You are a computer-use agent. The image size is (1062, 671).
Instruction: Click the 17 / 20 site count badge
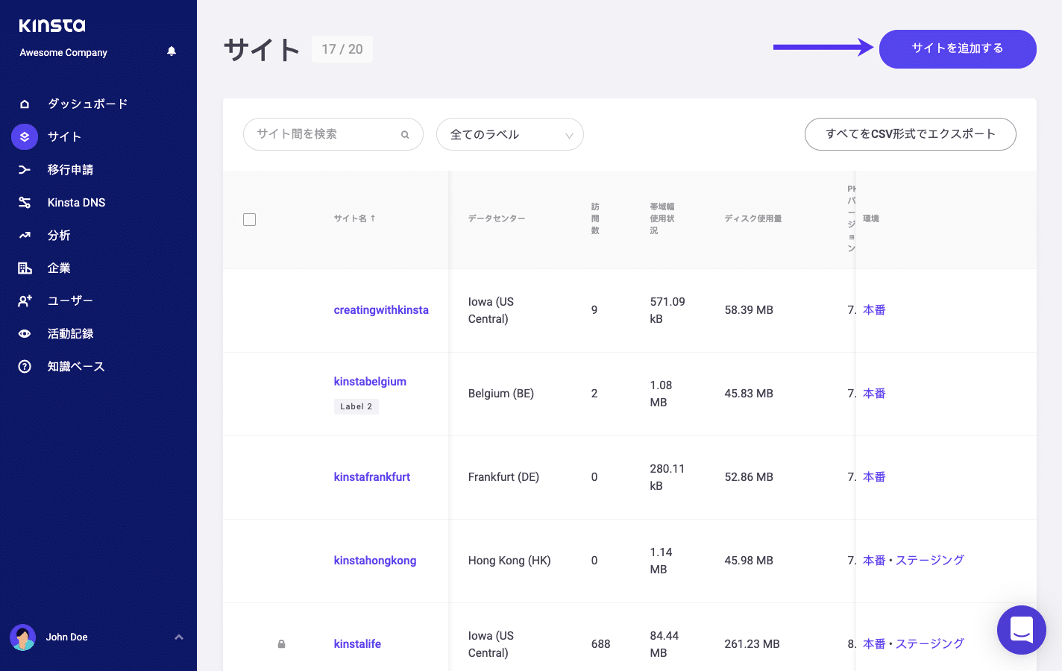[342, 49]
